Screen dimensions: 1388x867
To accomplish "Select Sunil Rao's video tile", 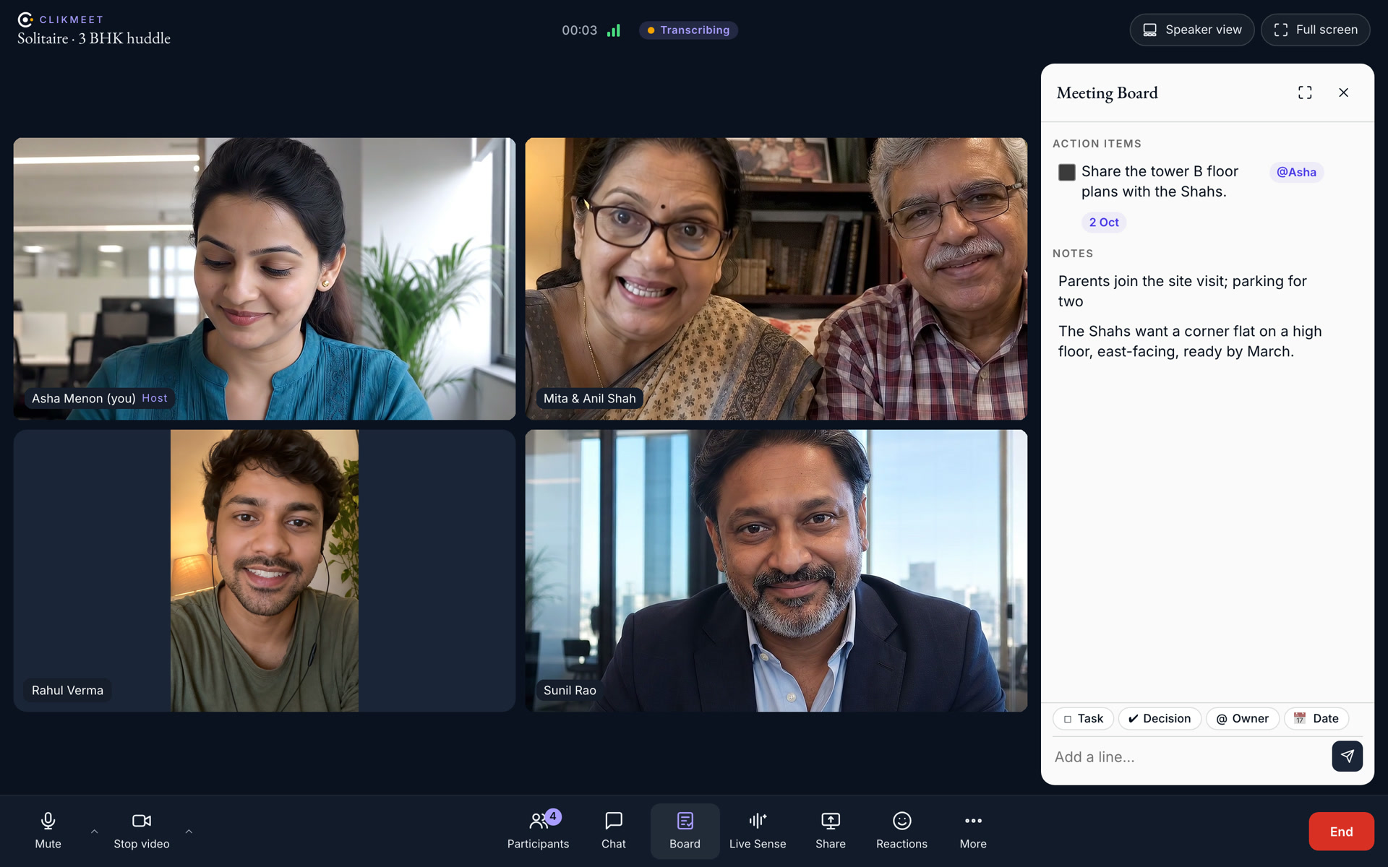I will 776,571.
